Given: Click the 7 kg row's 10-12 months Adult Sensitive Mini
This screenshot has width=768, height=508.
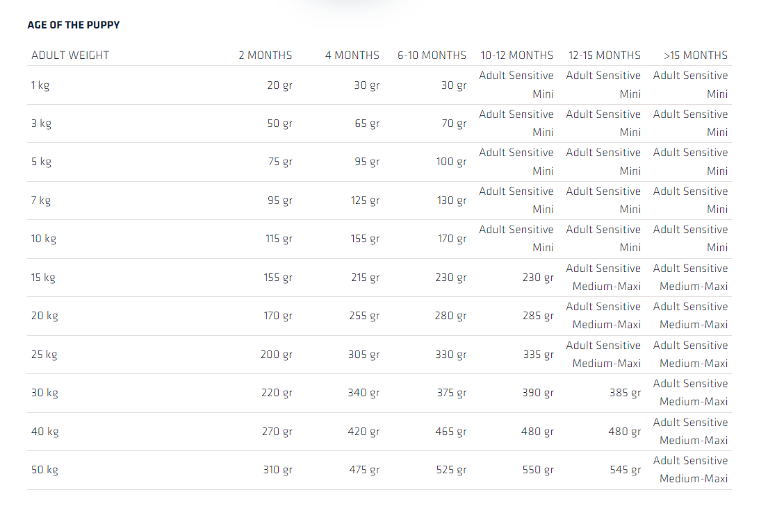Looking at the screenshot, I should [x=516, y=200].
